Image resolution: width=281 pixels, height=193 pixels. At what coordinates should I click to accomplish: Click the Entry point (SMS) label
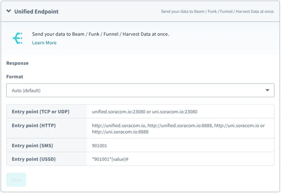click(x=32, y=146)
